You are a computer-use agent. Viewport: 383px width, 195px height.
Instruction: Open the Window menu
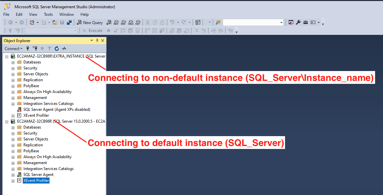[66, 14]
